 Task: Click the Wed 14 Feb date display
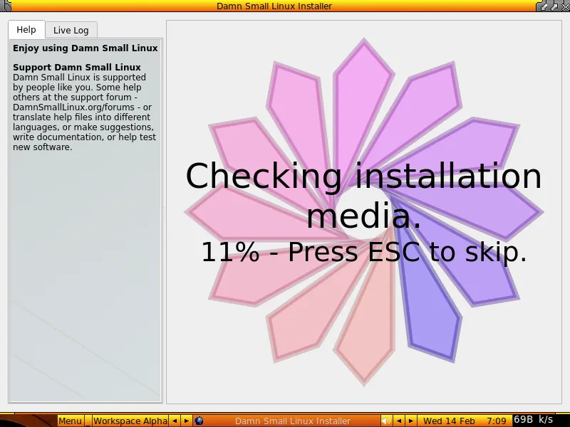click(x=449, y=421)
